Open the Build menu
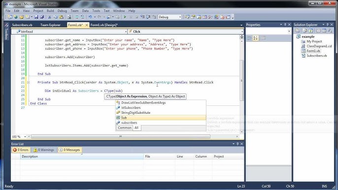This screenshot has height=190, width=338. [50, 10]
